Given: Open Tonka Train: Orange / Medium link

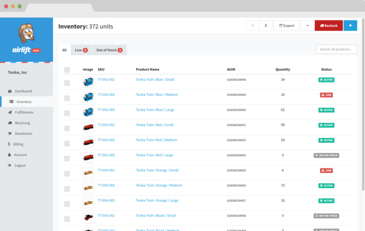Looking at the screenshot, I should (159, 185).
